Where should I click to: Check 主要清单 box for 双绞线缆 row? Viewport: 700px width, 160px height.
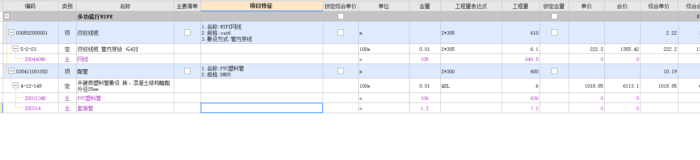[x=187, y=32]
